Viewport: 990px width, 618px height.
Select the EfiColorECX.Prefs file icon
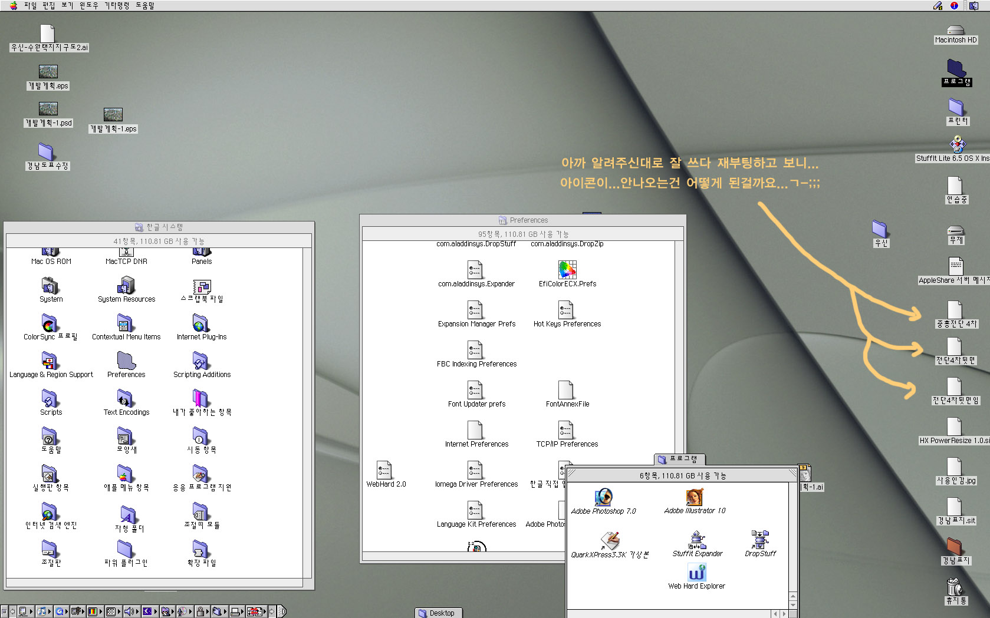pos(567,270)
